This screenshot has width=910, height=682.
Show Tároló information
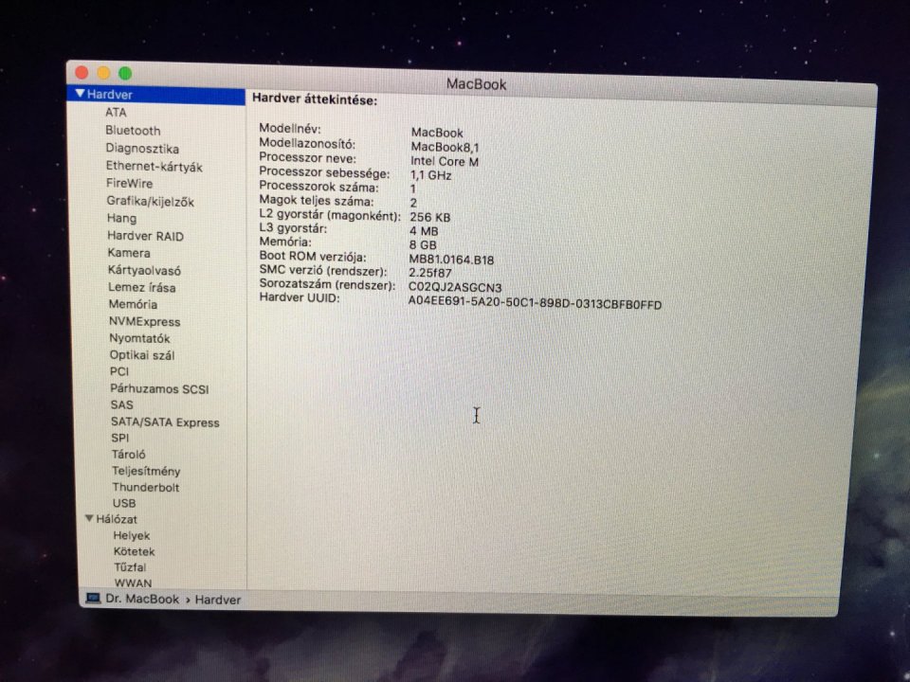click(x=128, y=454)
